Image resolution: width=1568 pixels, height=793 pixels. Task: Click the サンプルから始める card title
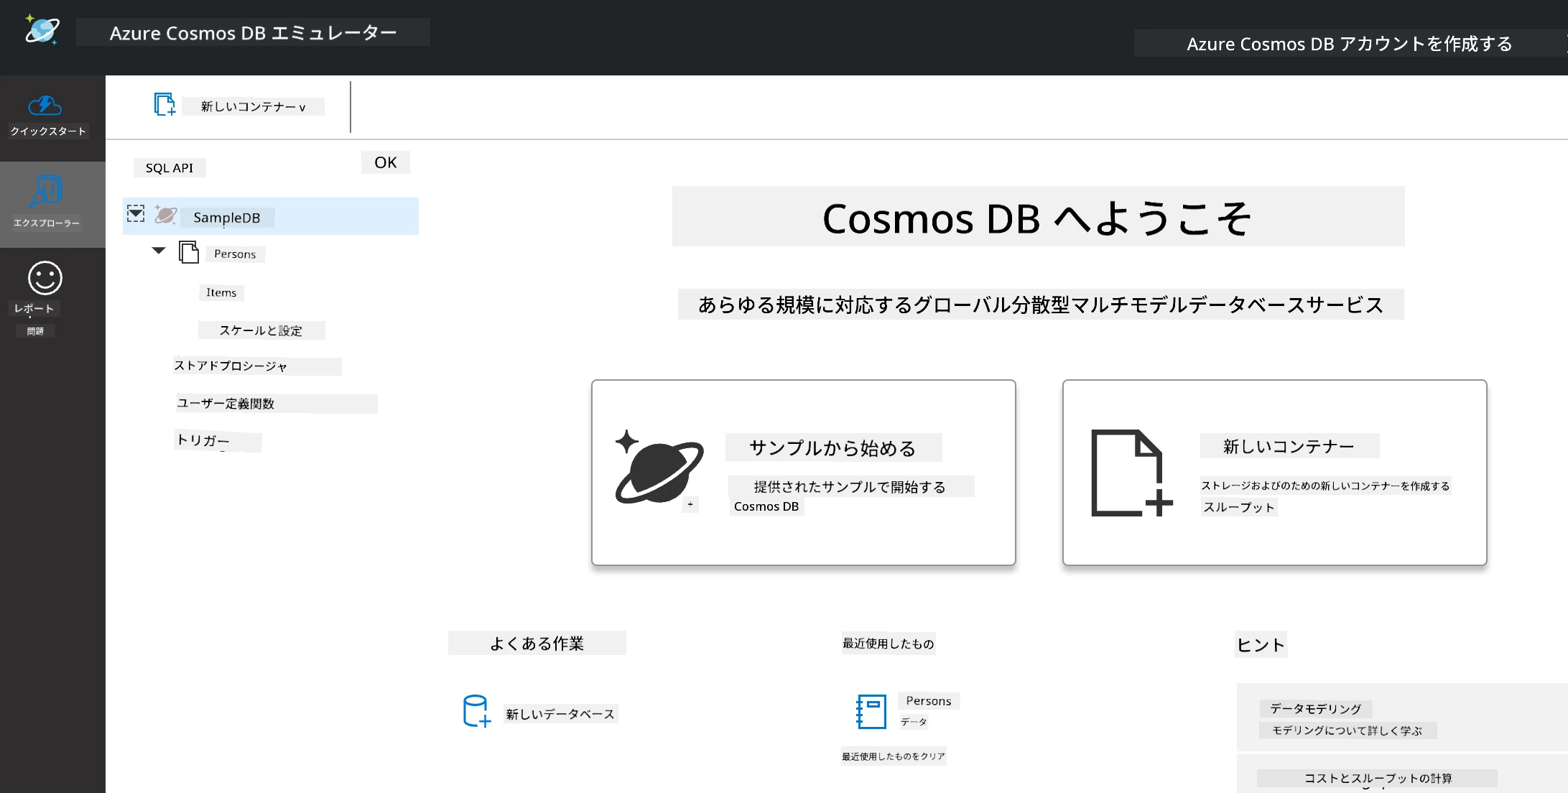833,447
